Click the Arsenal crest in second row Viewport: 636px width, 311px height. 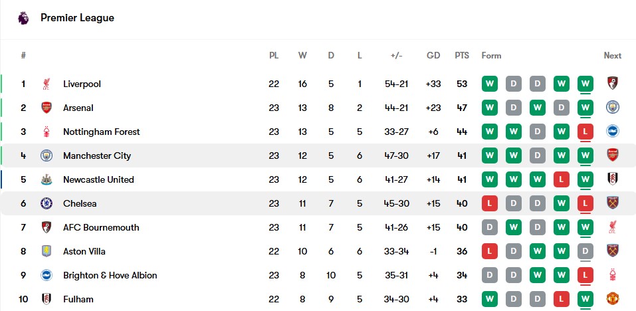[x=47, y=108]
